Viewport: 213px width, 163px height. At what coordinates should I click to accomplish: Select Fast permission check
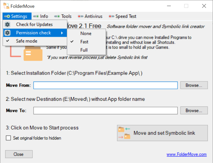point(86,42)
